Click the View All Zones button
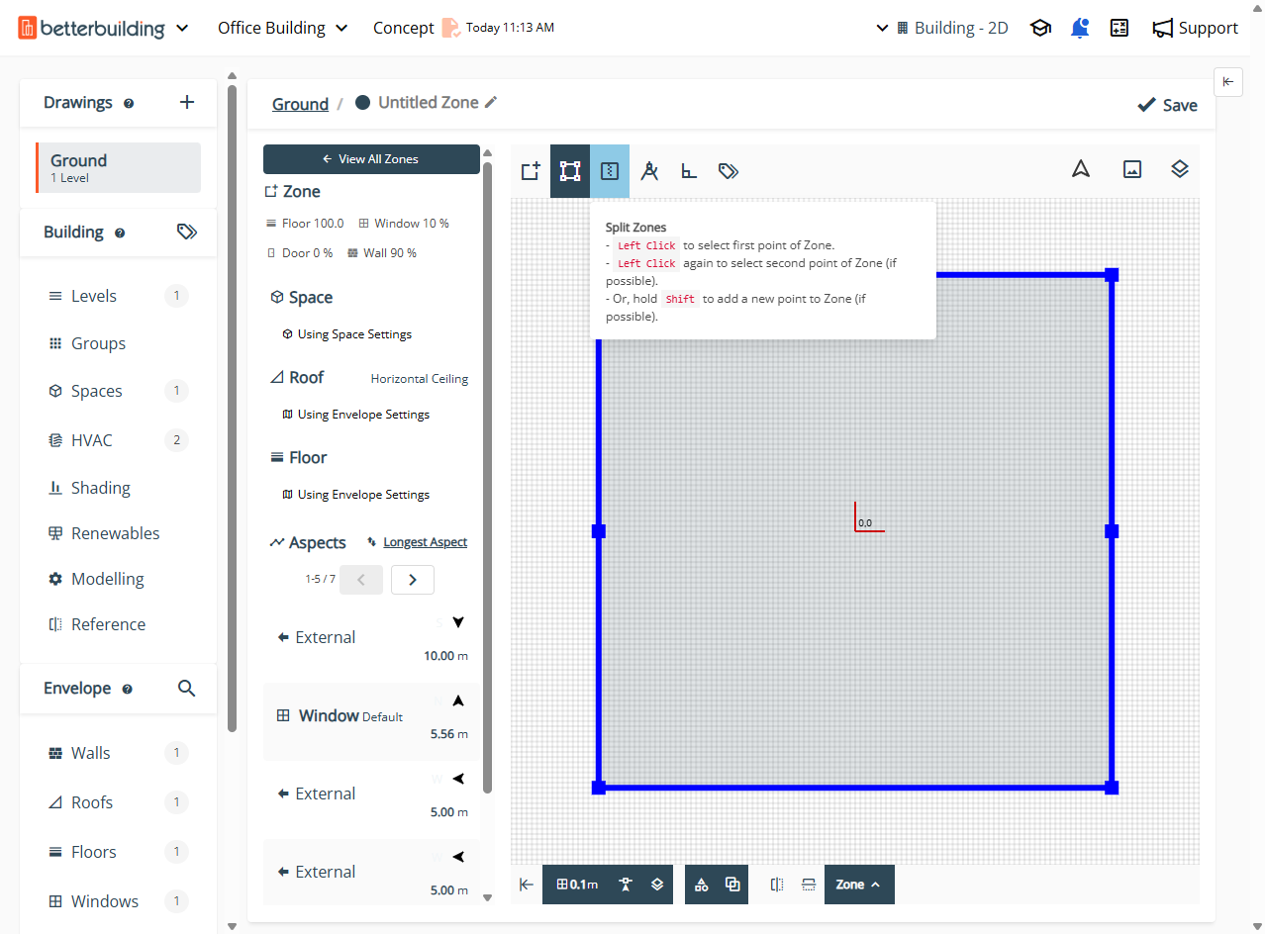1265x934 pixels. [x=371, y=159]
